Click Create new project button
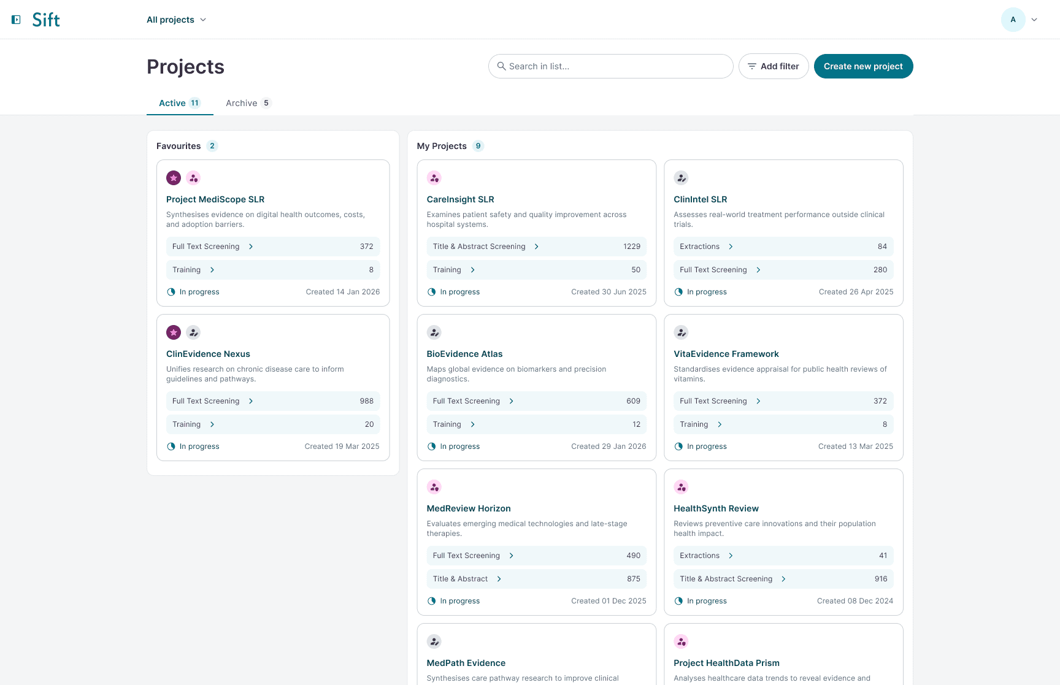 click(863, 66)
